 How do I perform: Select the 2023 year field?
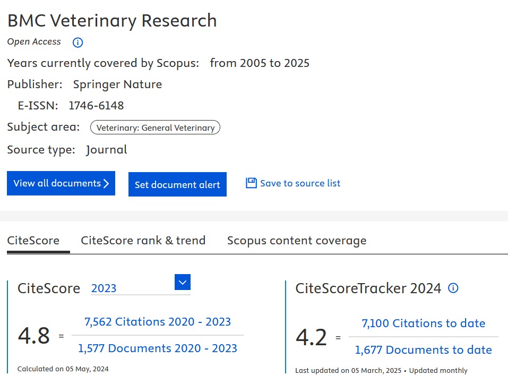[131, 288]
